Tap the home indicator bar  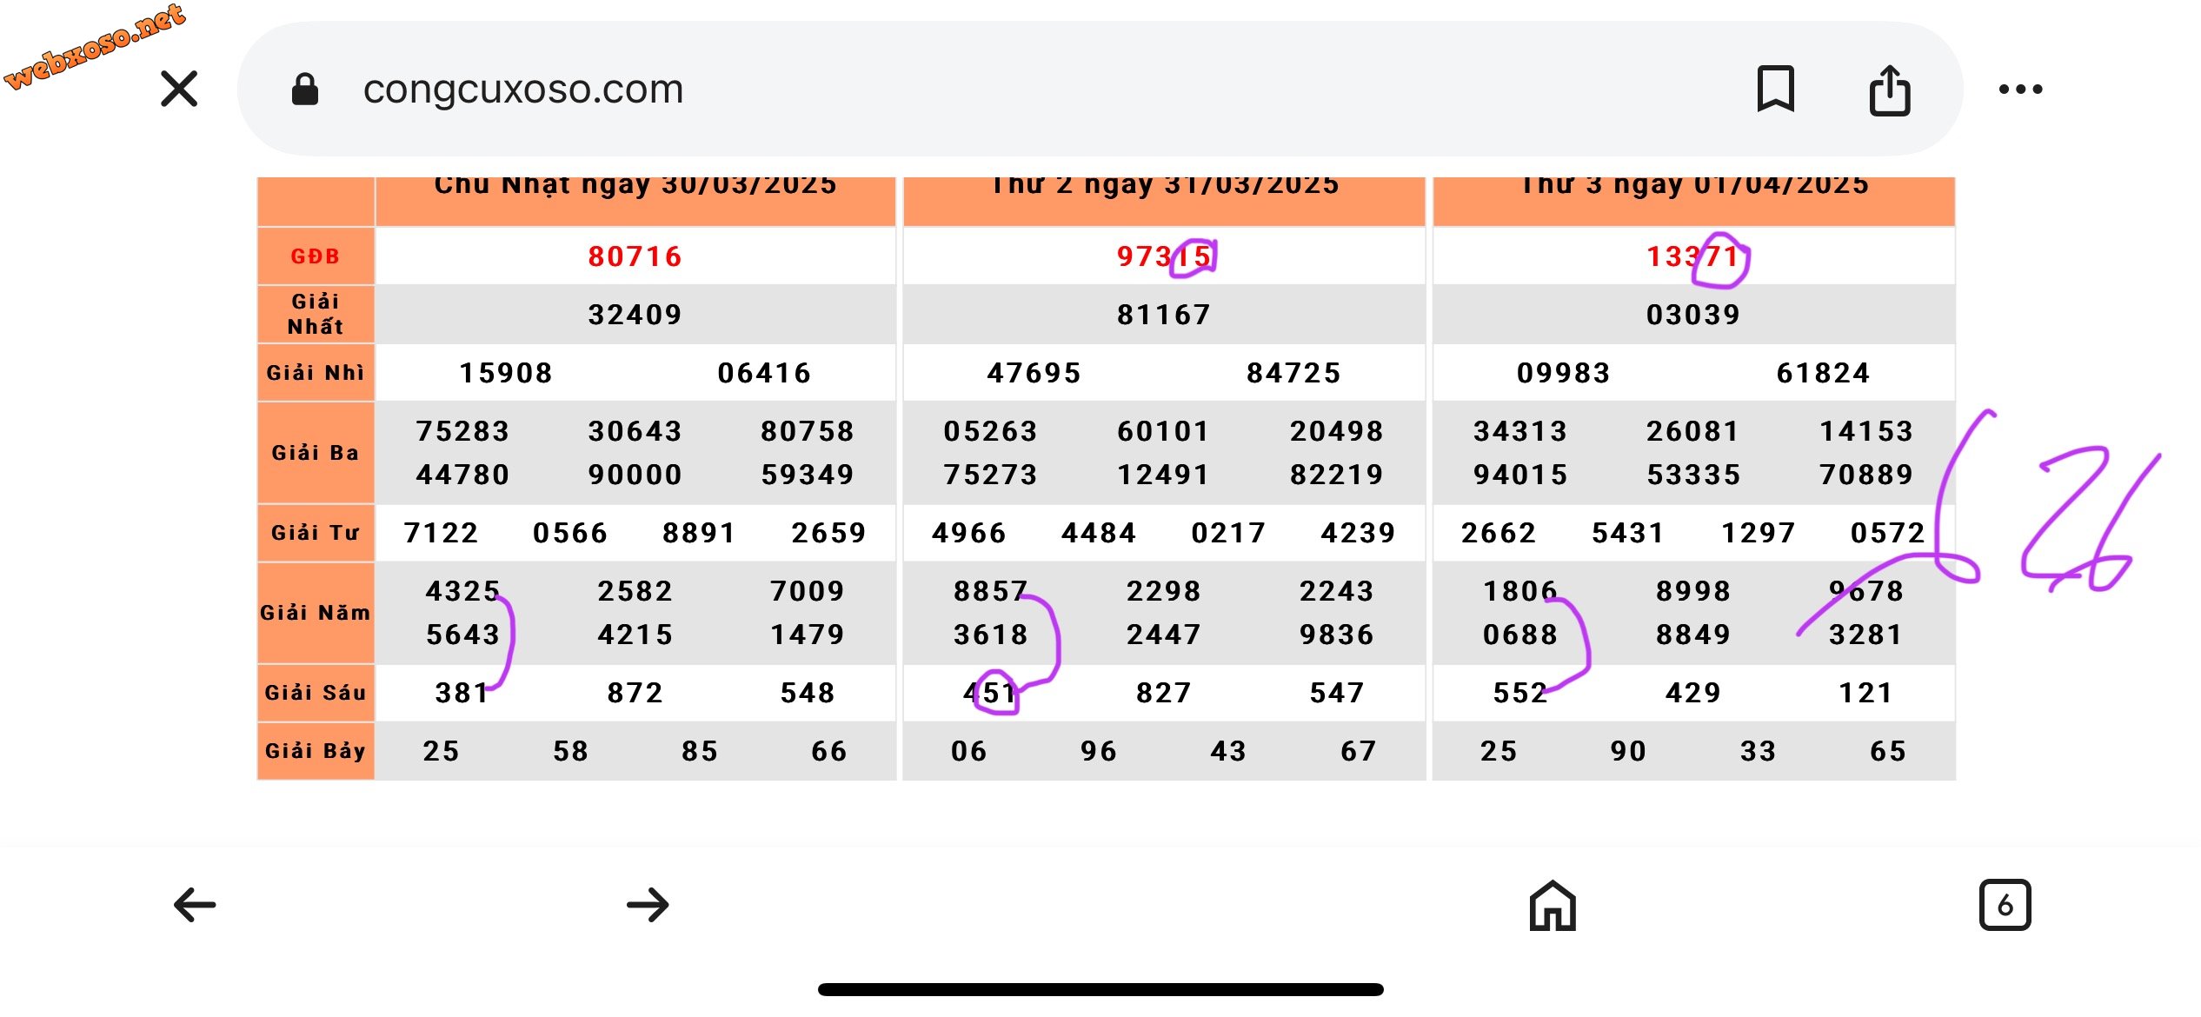click(1100, 989)
